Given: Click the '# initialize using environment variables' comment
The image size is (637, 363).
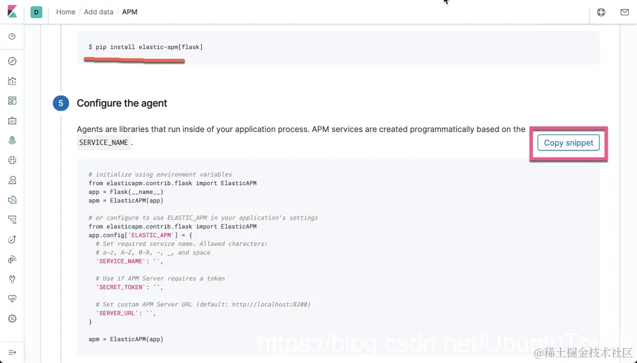Looking at the screenshot, I should [160, 175].
